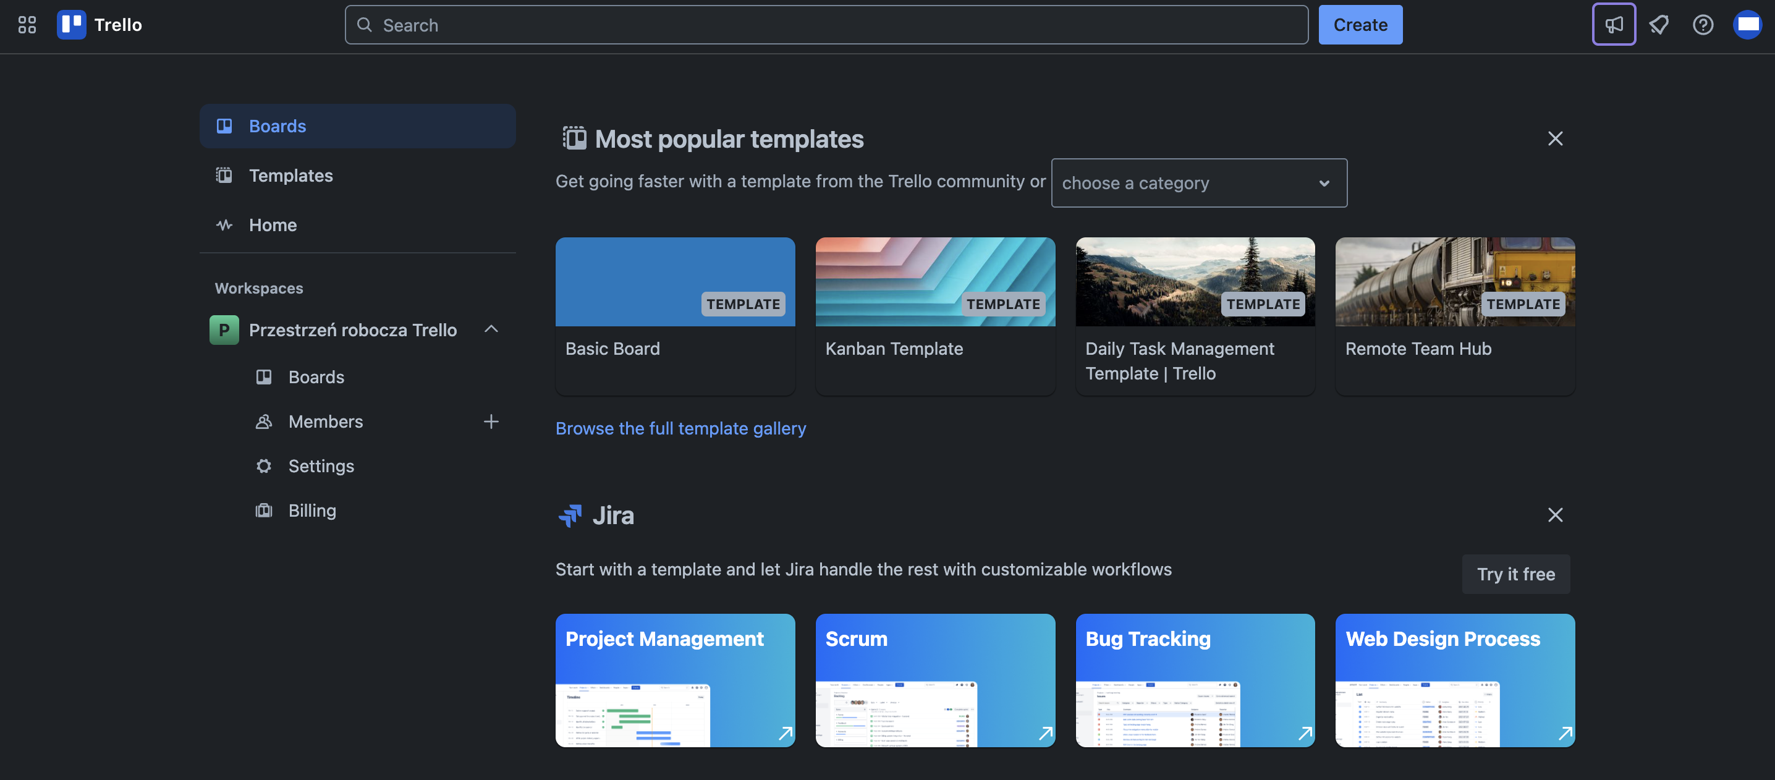The image size is (1775, 780).
Task: Open the account avatar menu
Action: pos(1747,25)
